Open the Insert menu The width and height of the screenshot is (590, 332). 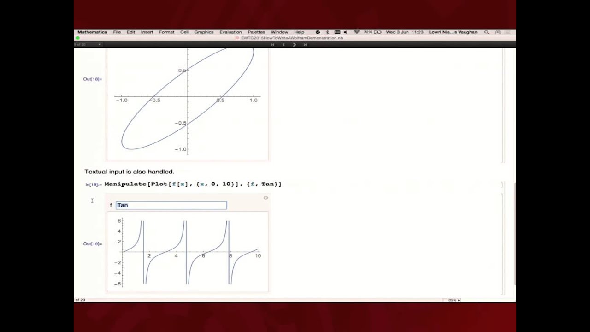tap(147, 32)
